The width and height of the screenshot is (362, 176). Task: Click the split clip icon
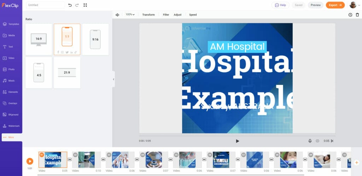(x=317, y=141)
